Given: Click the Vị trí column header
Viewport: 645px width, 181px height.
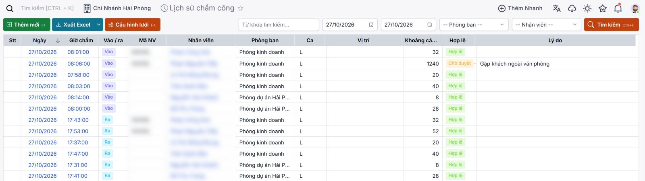Looking at the screenshot, I should [363, 40].
